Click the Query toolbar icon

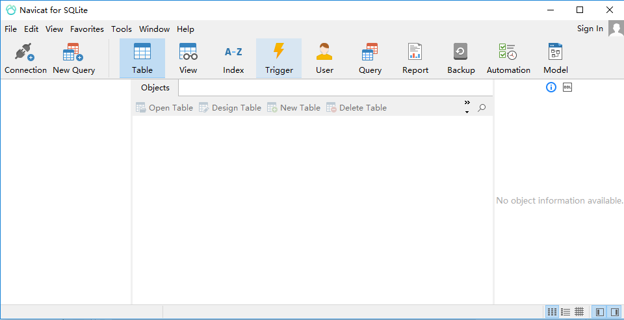[x=370, y=58]
